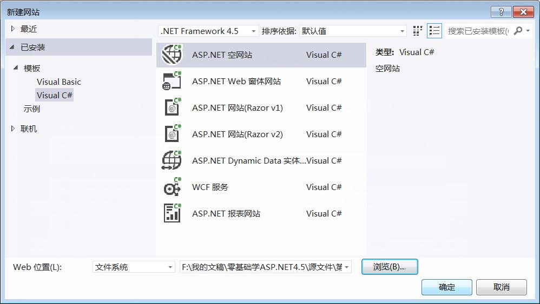Select the 联机 tree label

point(29,129)
